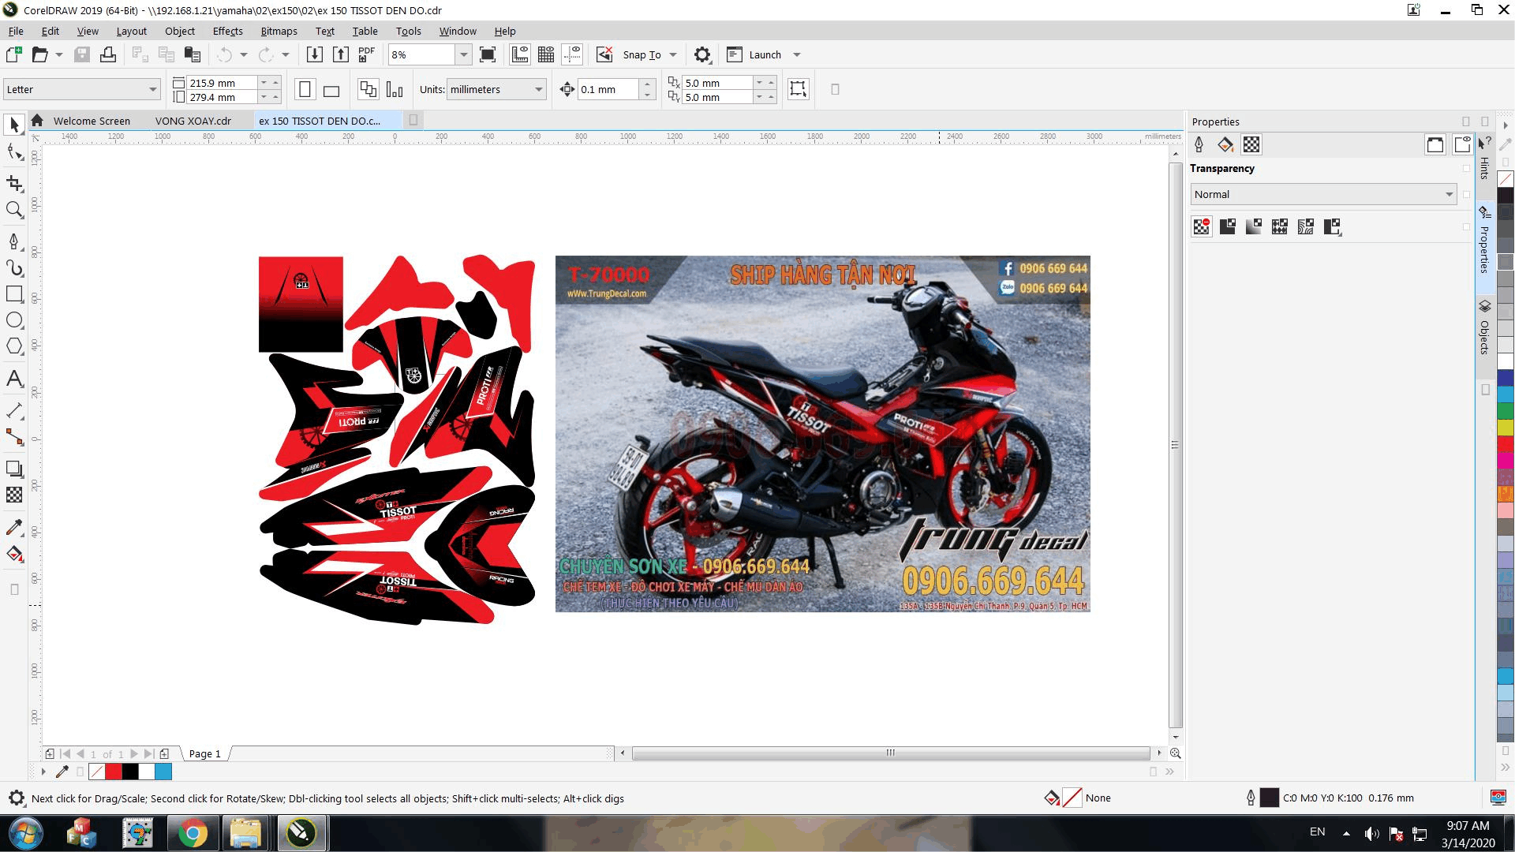Click the Import icon
Screen dimensions: 1515x852
314,54
